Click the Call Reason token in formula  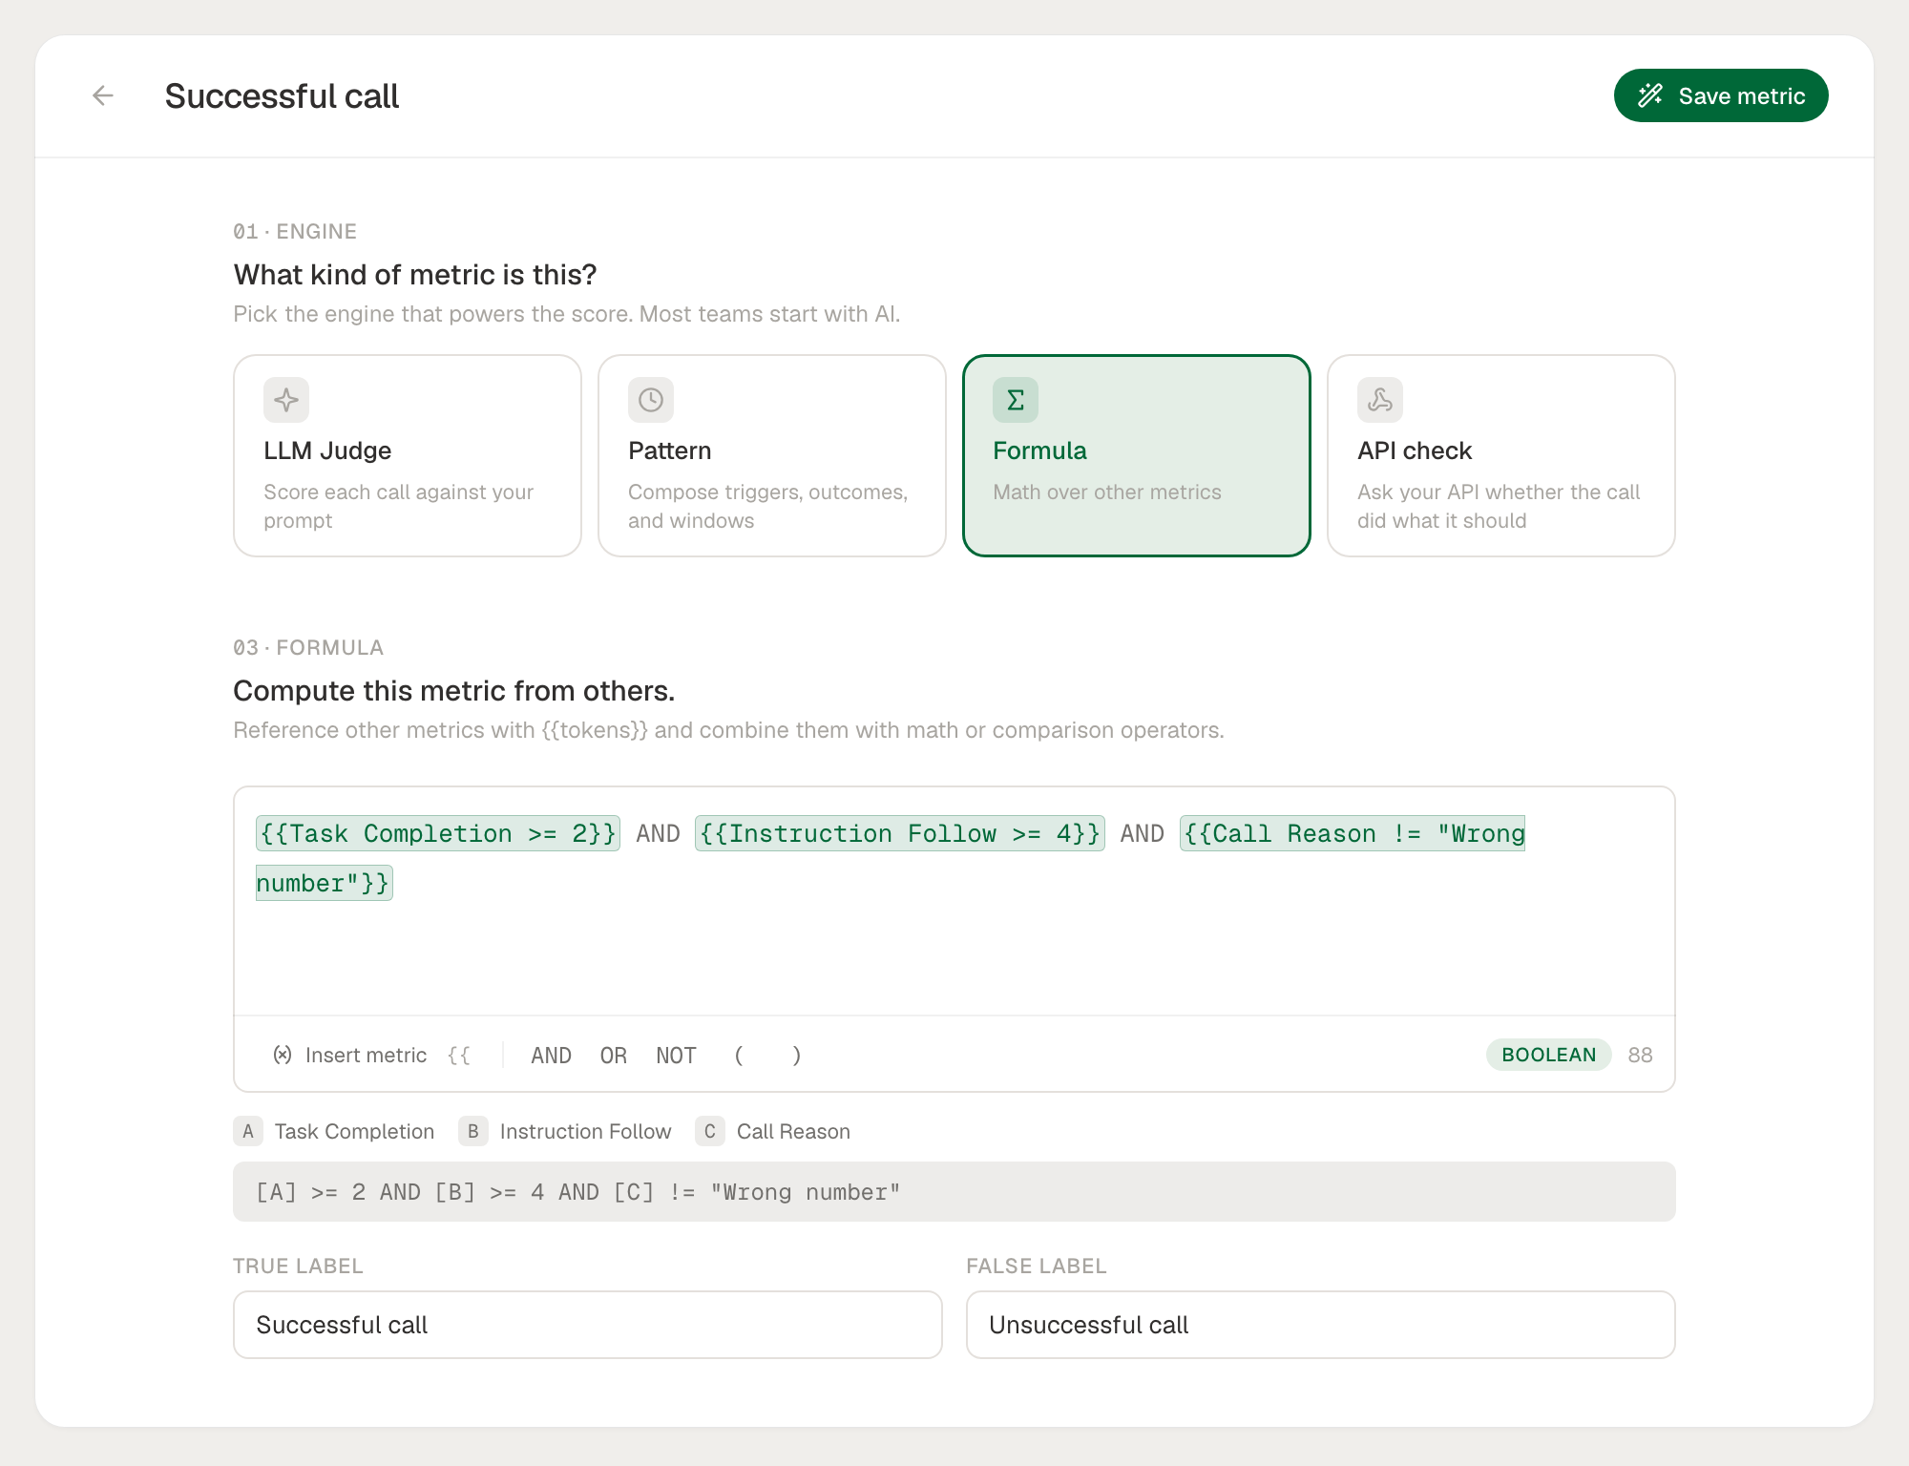pyautogui.click(x=1353, y=833)
